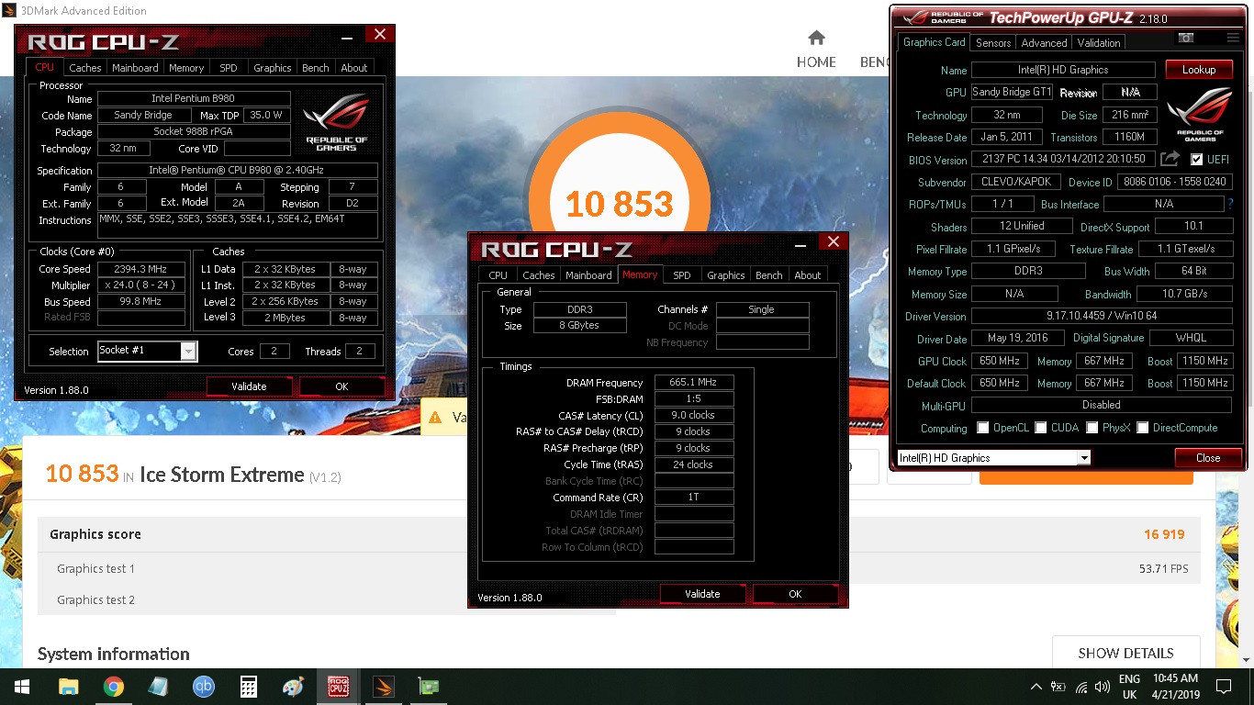Switch to 3DMark in the taskbar

[383, 686]
